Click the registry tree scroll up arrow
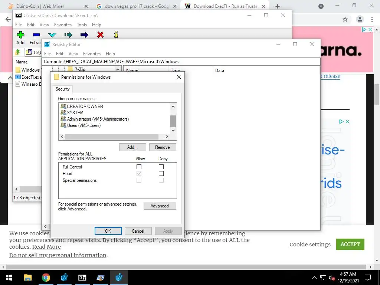This screenshot has width=380, height=285. [x=118, y=69]
